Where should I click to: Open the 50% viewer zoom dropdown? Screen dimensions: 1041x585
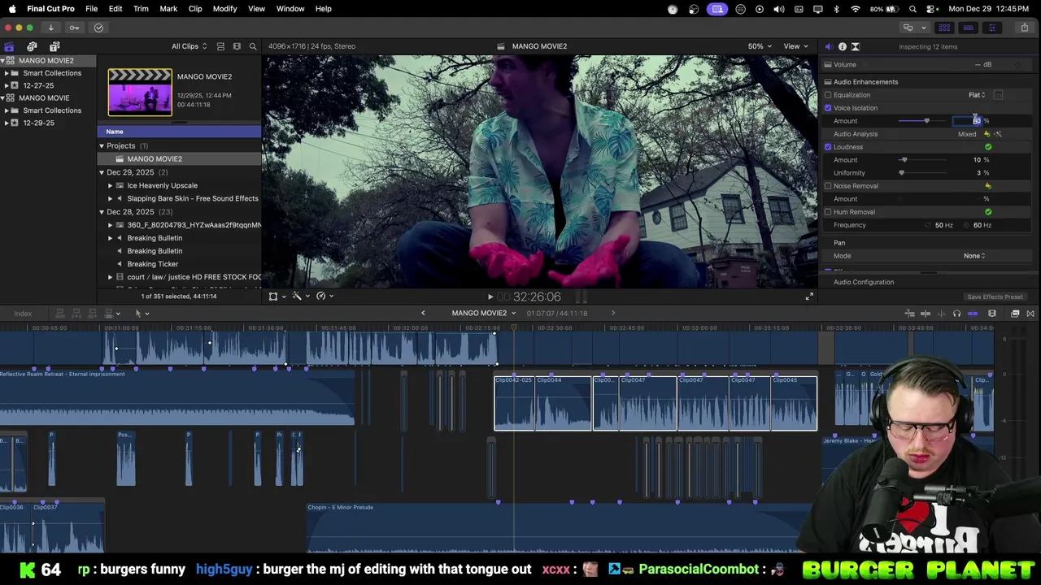tap(760, 46)
